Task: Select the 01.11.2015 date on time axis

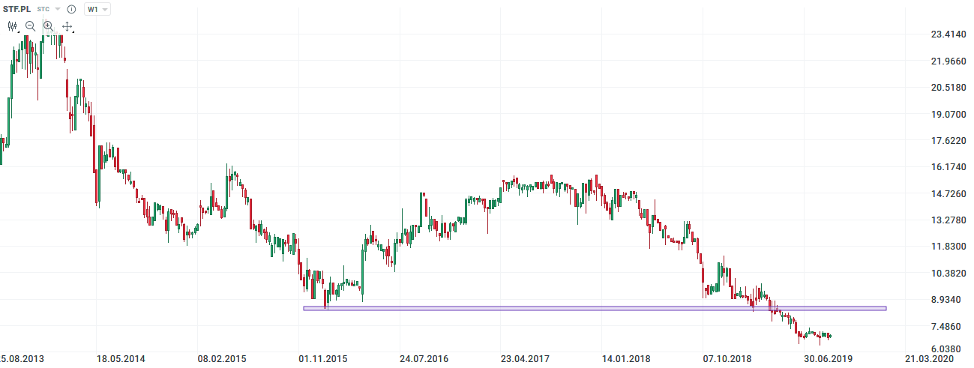Action: pyautogui.click(x=323, y=359)
